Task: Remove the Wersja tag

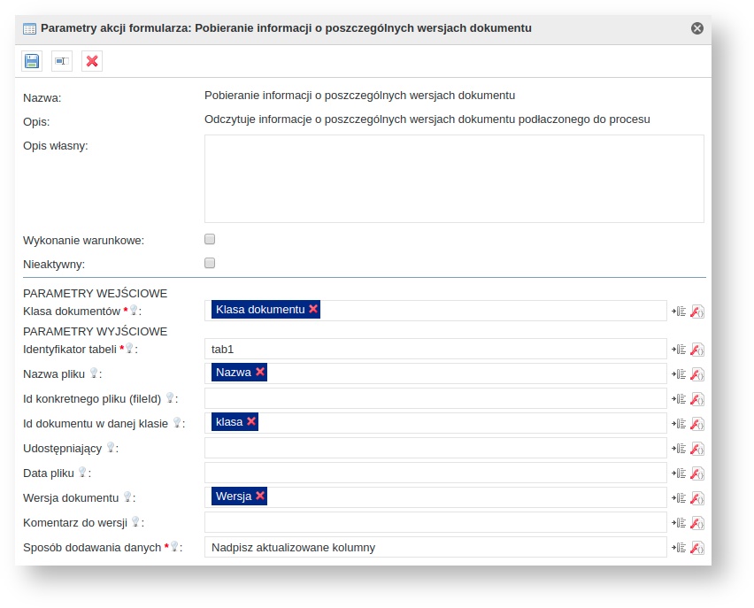Action: [260, 496]
